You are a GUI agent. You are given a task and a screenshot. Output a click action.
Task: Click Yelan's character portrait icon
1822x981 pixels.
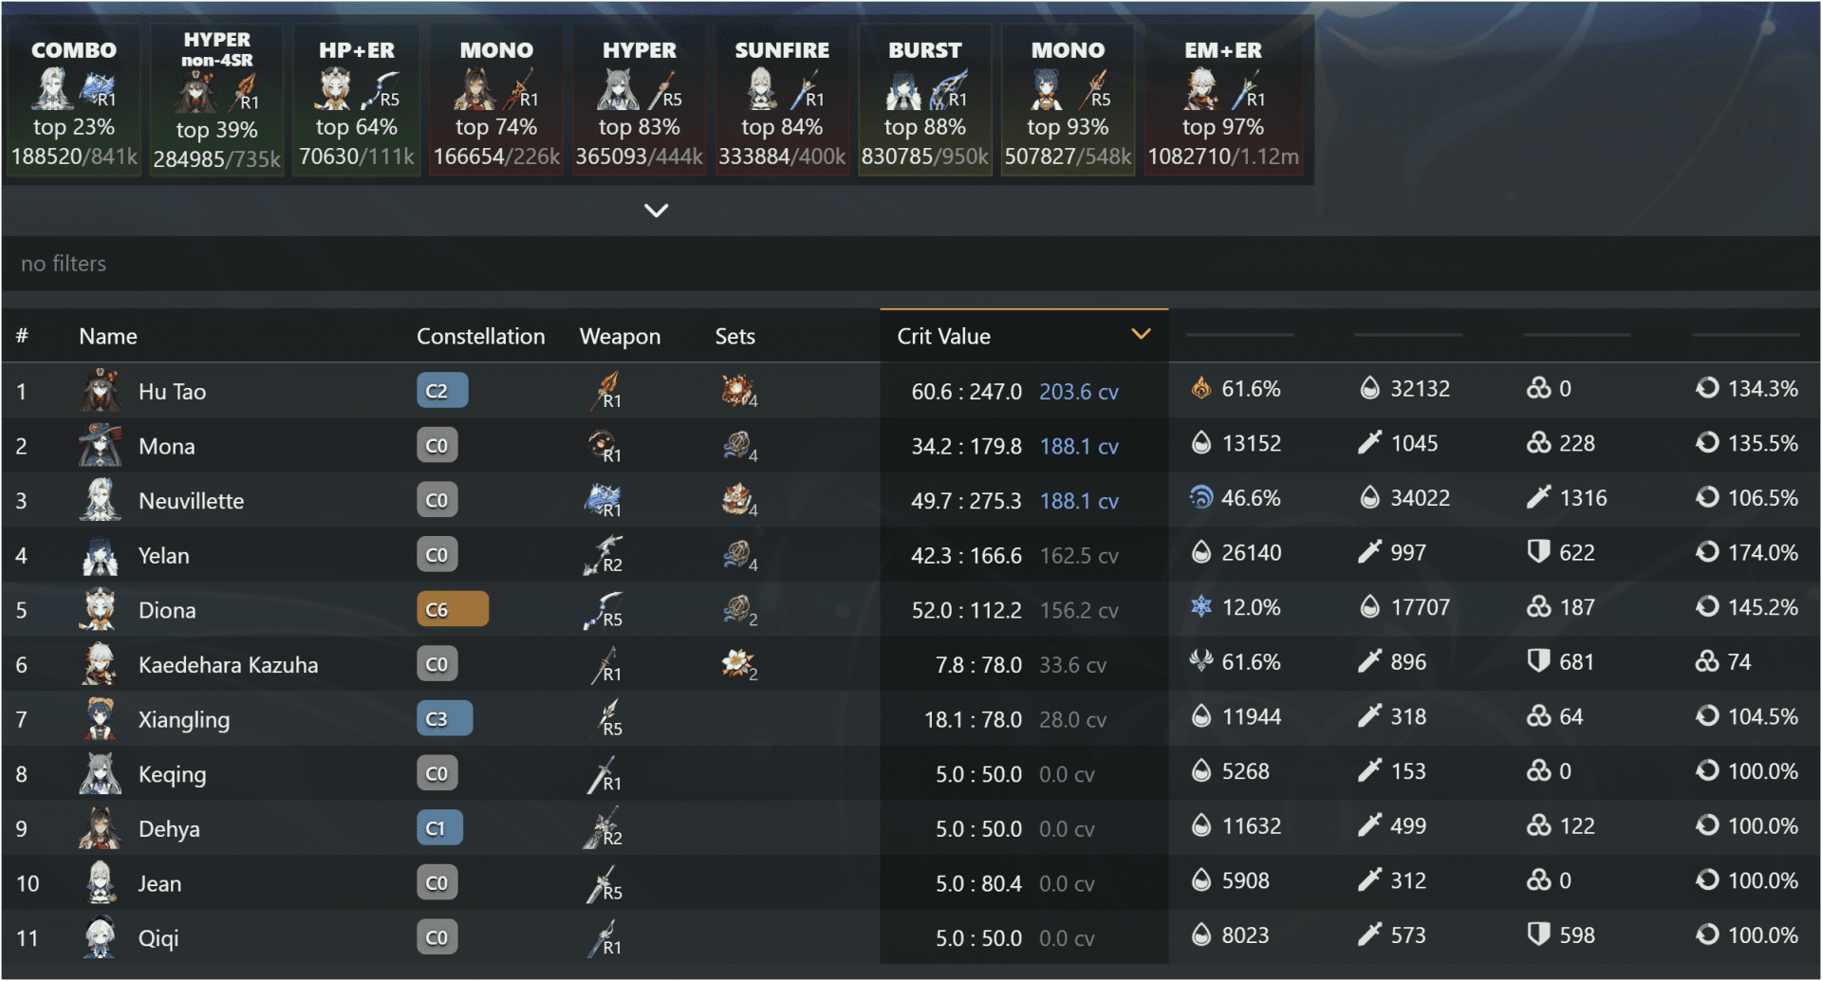click(100, 556)
